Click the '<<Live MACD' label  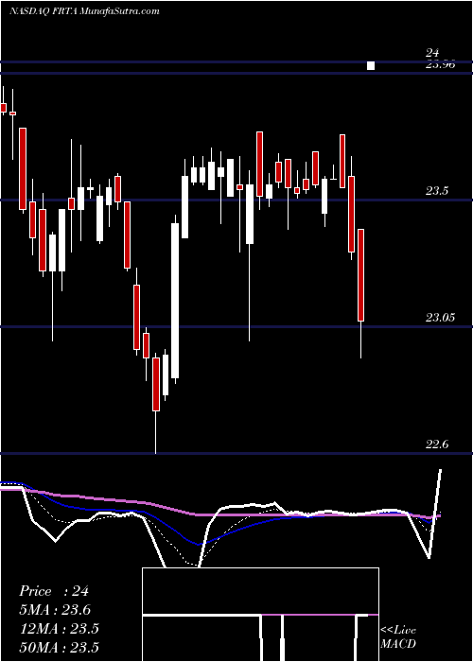click(398, 636)
